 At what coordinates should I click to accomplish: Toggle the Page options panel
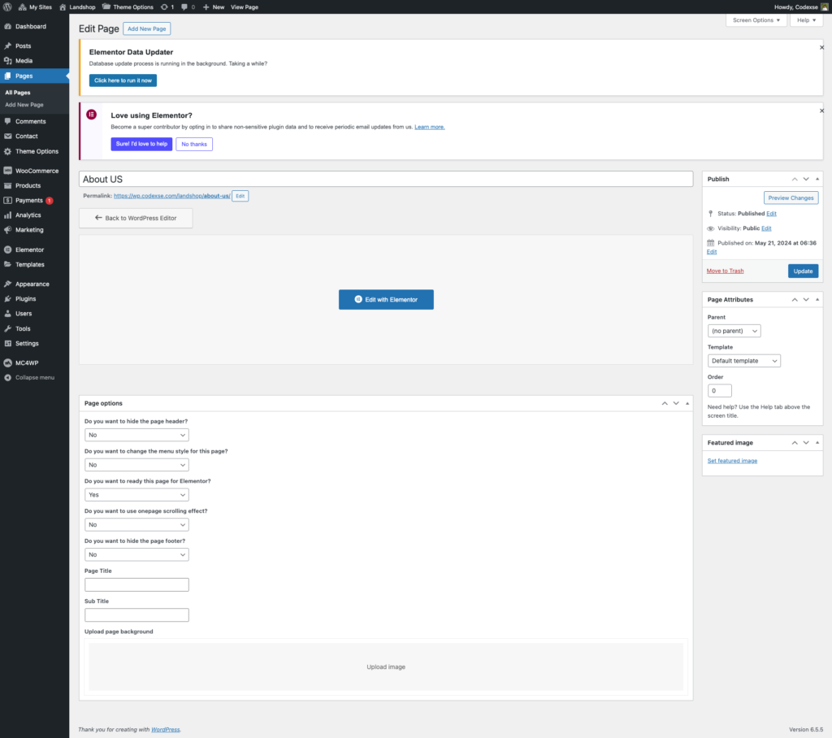pos(687,403)
